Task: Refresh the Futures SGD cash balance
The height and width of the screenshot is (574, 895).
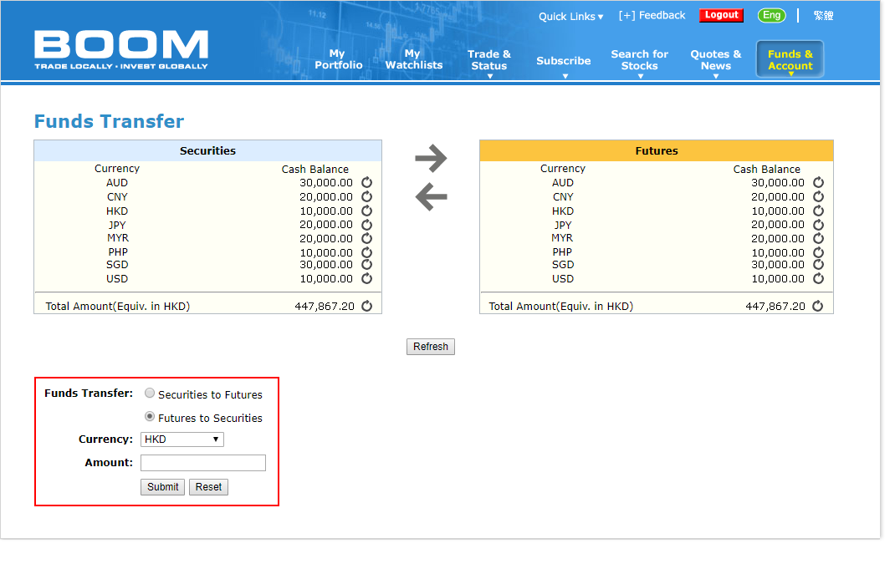Action: 819,265
